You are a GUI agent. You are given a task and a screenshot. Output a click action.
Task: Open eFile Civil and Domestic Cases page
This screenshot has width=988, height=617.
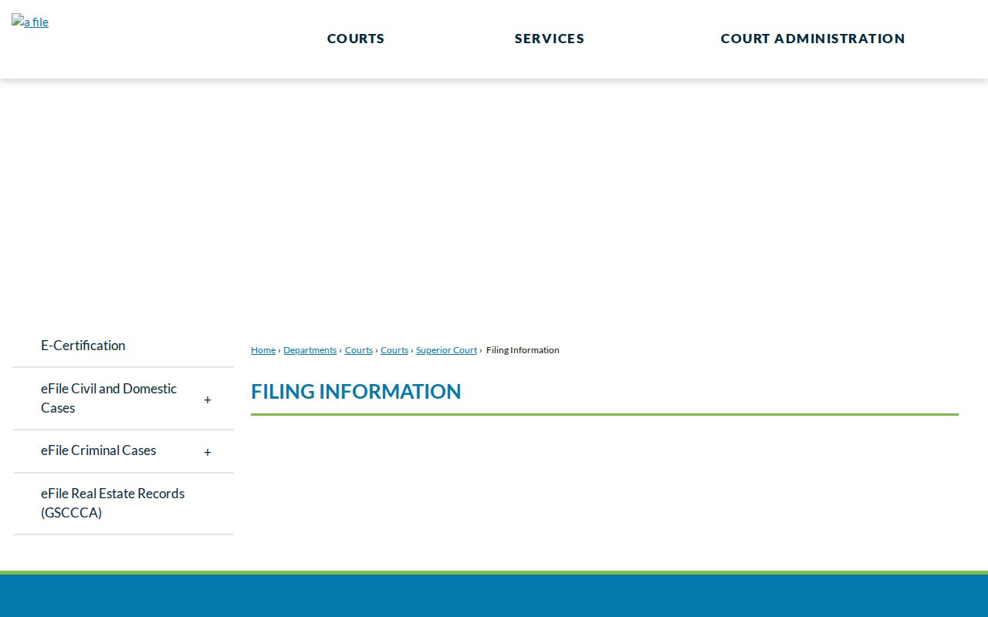click(109, 398)
